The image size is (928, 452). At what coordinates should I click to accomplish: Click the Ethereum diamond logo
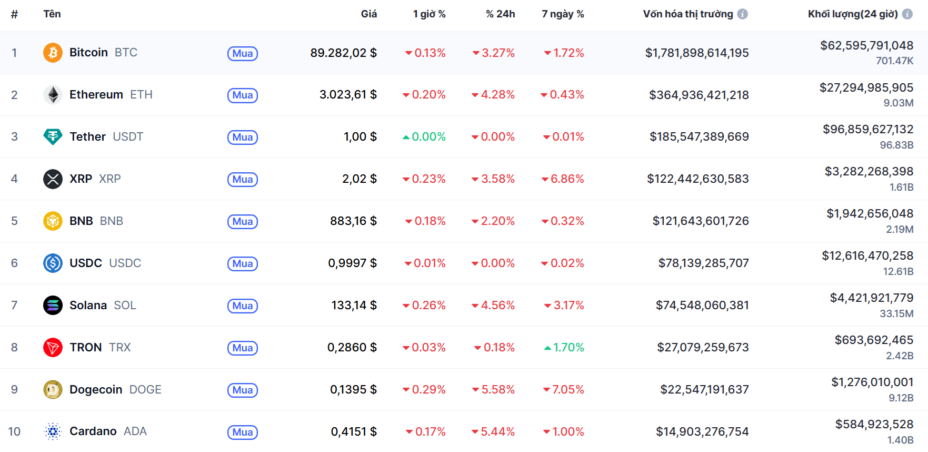tap(53, 95)
